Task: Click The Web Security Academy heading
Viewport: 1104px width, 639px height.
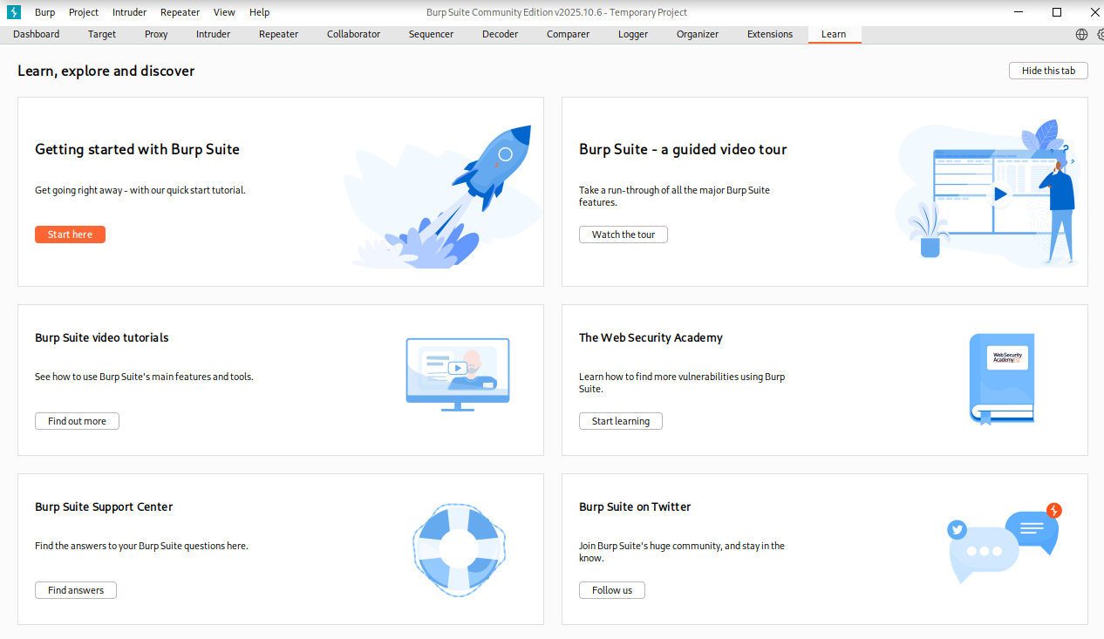Action: (651, 337)
